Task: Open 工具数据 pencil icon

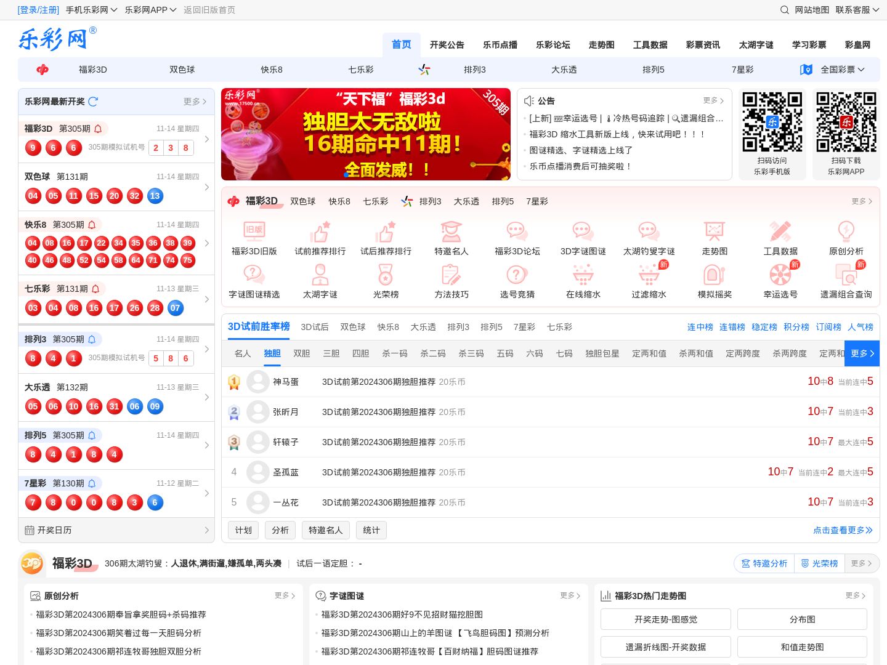Action: (780, 232)
